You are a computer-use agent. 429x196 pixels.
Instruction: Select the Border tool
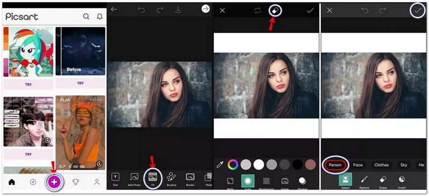(x=190, y=179)
